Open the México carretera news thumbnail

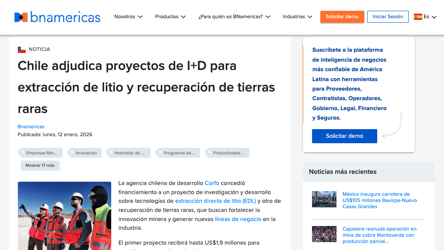pos(324,200)
